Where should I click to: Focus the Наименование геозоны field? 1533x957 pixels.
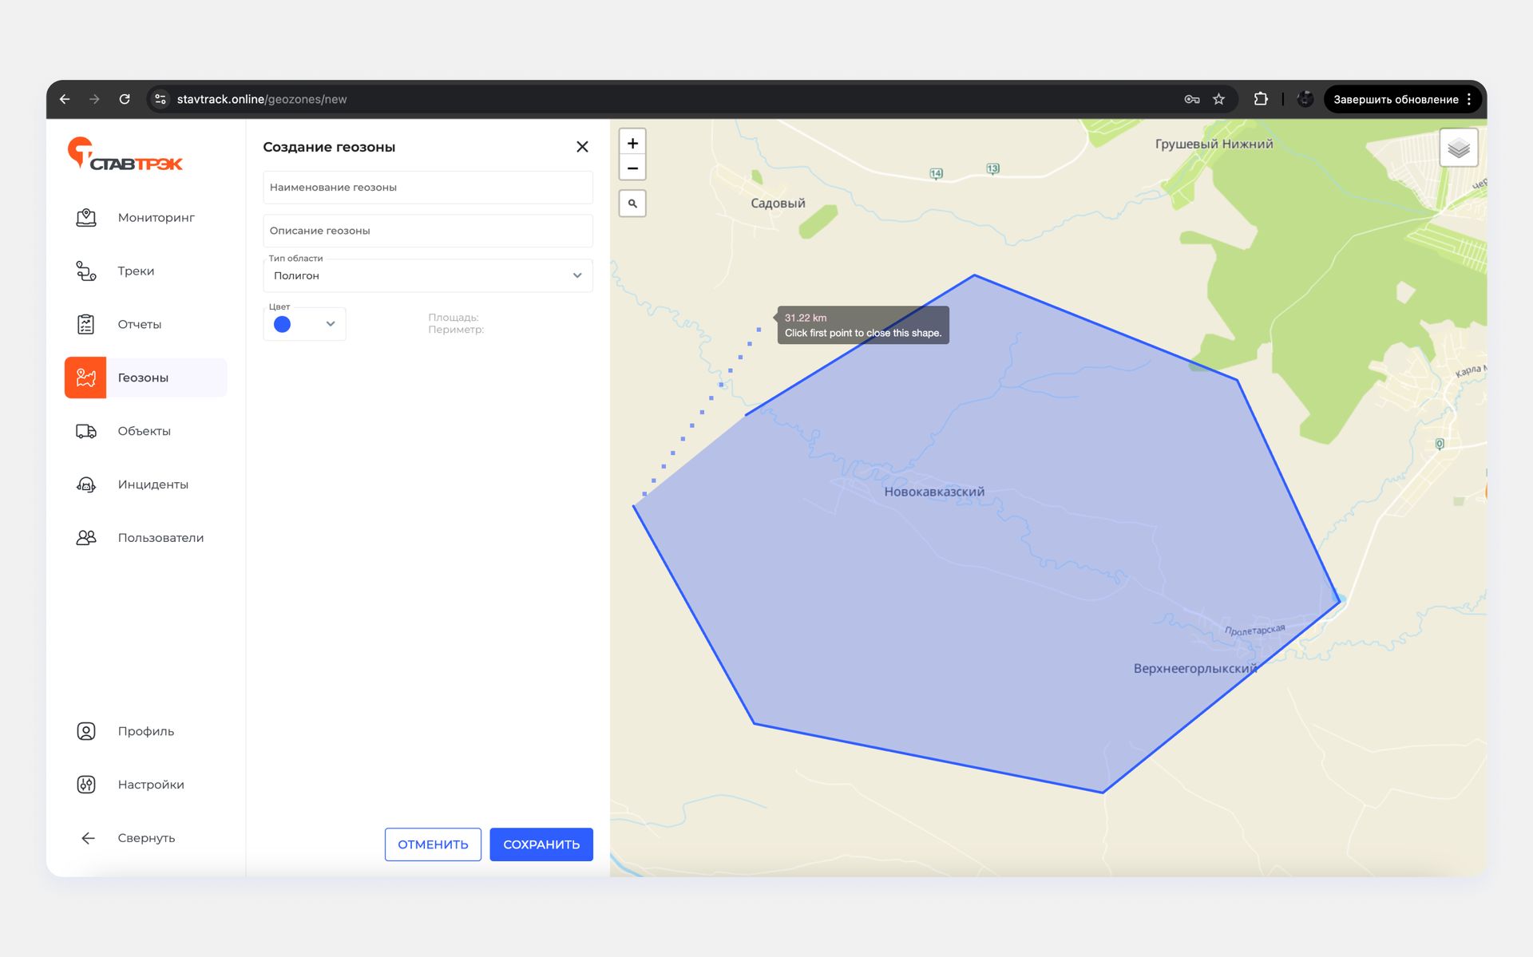(x=427, y=188)
